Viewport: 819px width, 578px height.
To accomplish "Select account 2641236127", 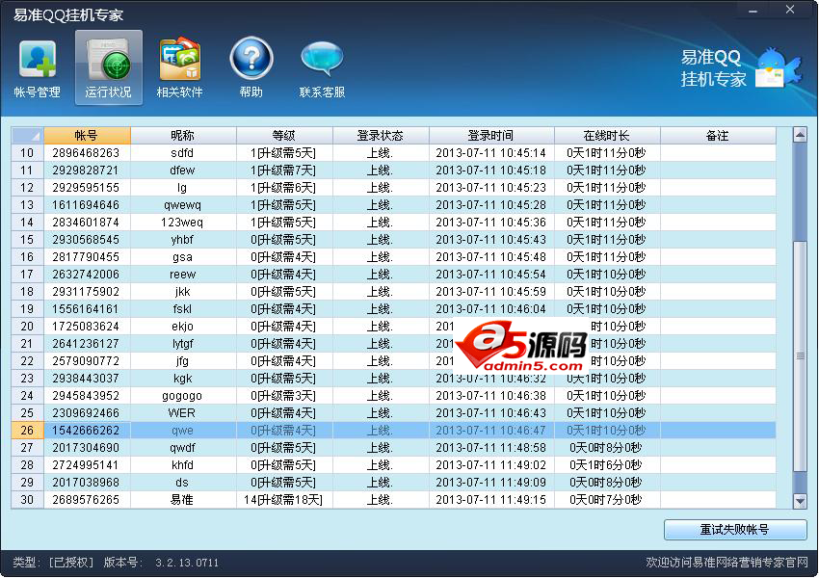I will coord(86,344).
